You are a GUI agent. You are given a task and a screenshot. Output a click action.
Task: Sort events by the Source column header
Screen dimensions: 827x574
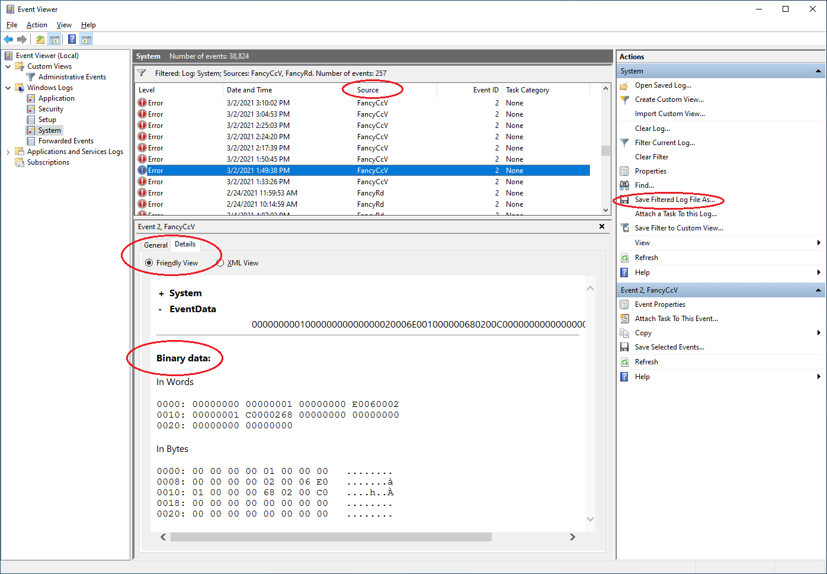[x=395, y=90]
